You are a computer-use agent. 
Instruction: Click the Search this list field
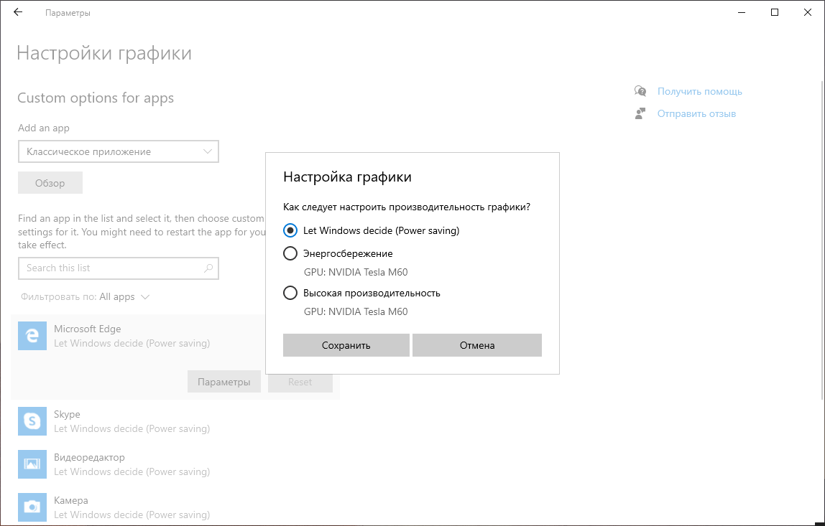(111, 268)
